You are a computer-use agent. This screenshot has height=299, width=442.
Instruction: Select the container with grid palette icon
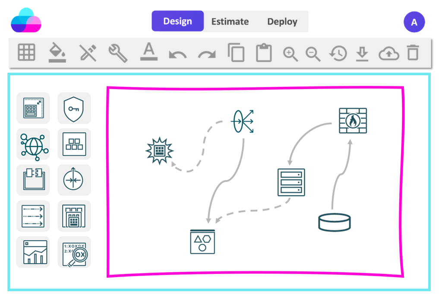tap(74, 216)
